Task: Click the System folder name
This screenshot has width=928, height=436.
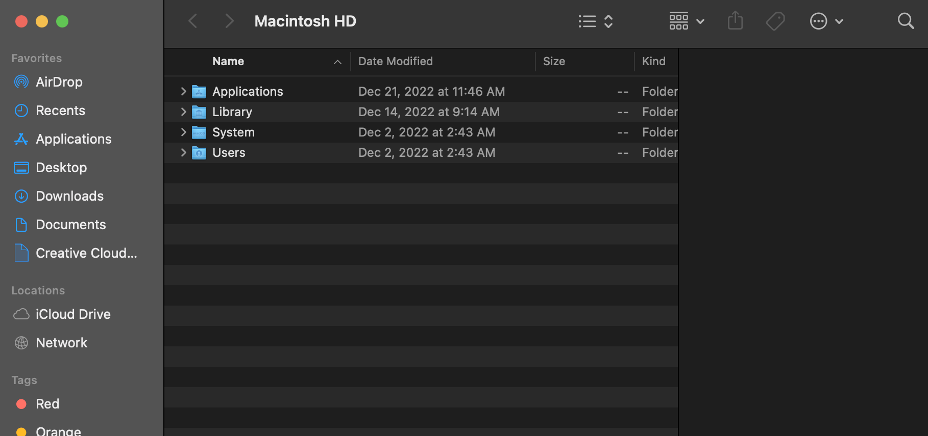Action: tap(233, 132)
